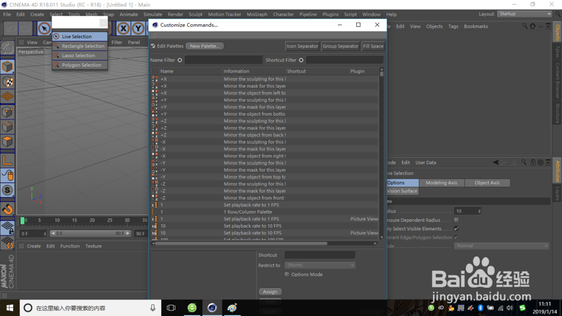Click search icon in Attributes manager
The height and width of the screenshot is (316, 562).
tap(524, 162)
